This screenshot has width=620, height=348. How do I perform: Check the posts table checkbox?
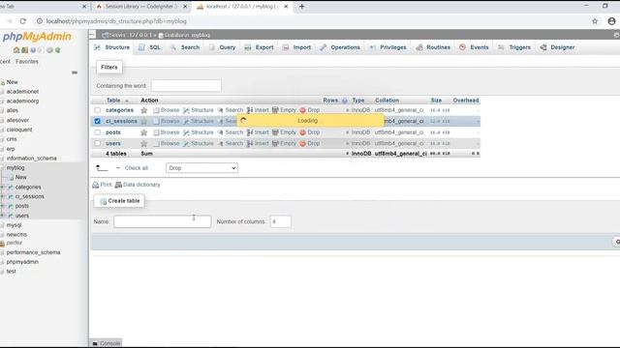point(97,132)
